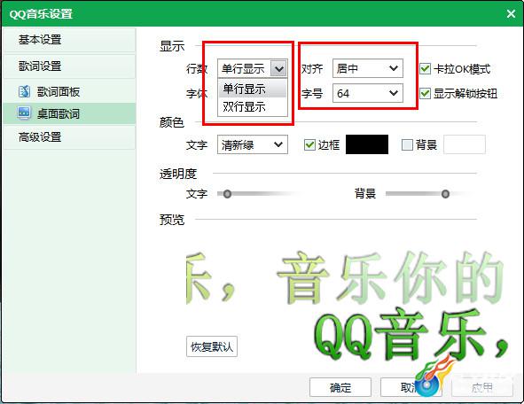The image size is (524, 404).
Task: Click the 背景 transparency slider handle
Action: [x=445, y=194]
